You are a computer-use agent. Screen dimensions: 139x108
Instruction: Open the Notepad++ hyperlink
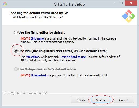38,75
